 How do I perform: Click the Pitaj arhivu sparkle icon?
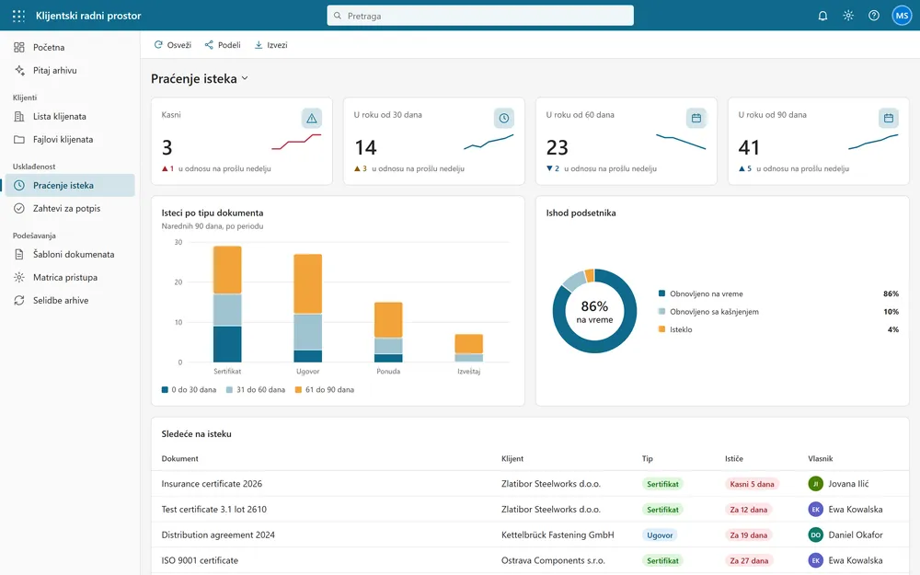coord(19,71)
